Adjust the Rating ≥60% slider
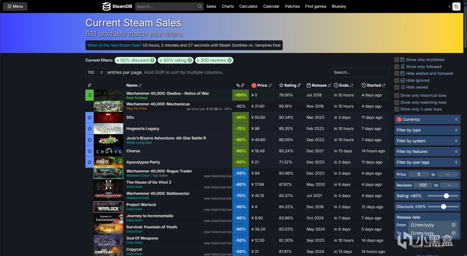Image resolution: width=467 pixels, height=256 pixels. pos(443,196)
